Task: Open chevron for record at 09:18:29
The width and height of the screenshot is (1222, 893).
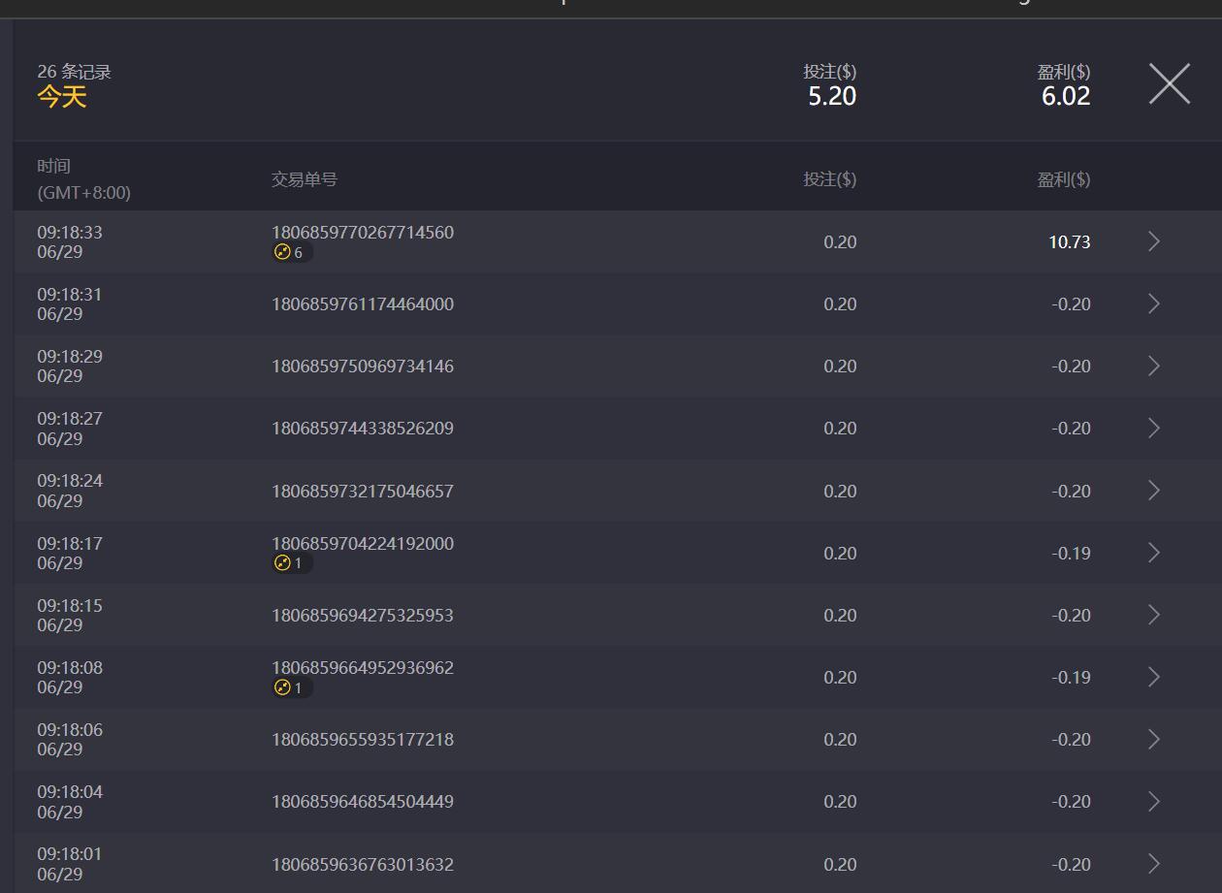Action: coord(1153,366)
